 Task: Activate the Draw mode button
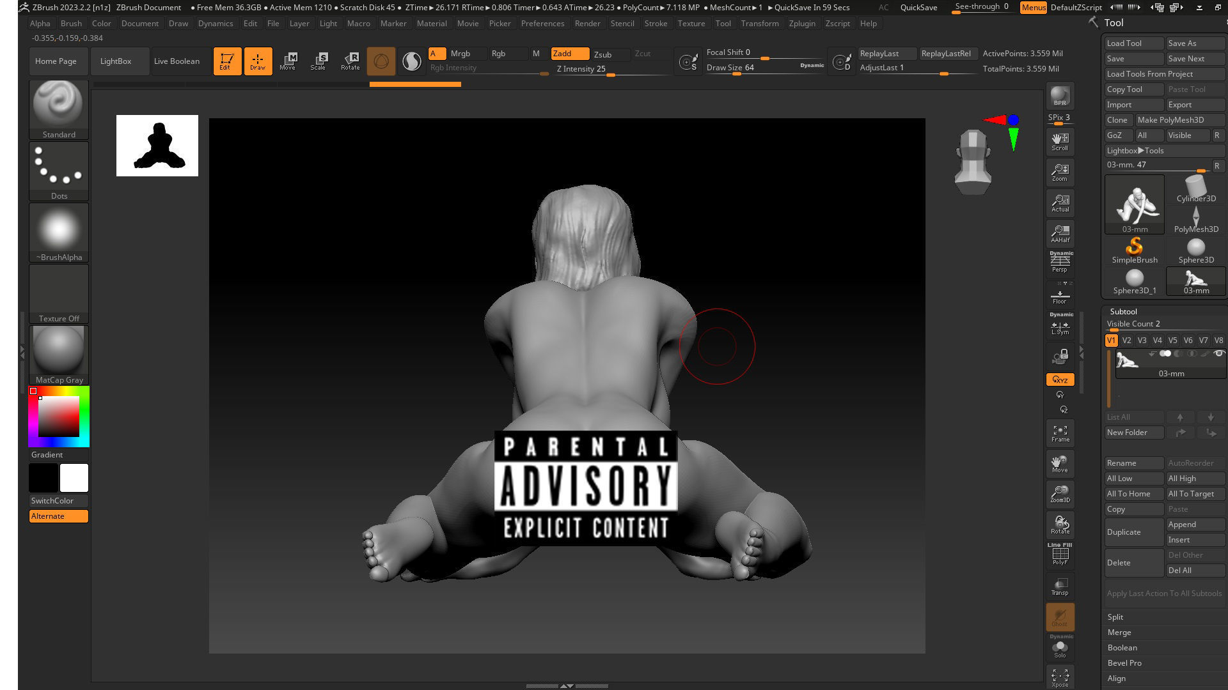(258, 61)
